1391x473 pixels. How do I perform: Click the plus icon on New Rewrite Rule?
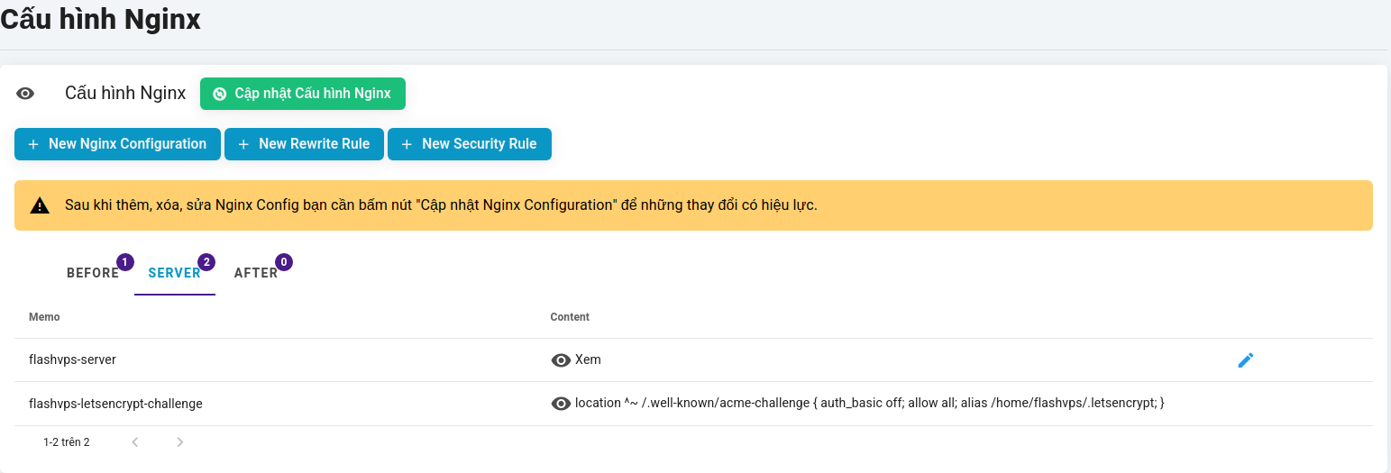[x=243, y=144]
